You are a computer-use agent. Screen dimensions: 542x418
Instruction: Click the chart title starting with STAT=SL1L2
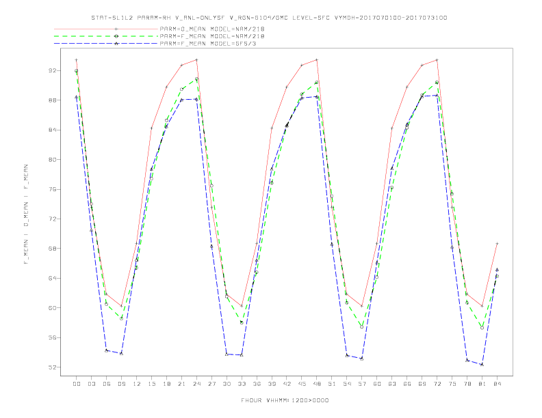click(269, 18)
